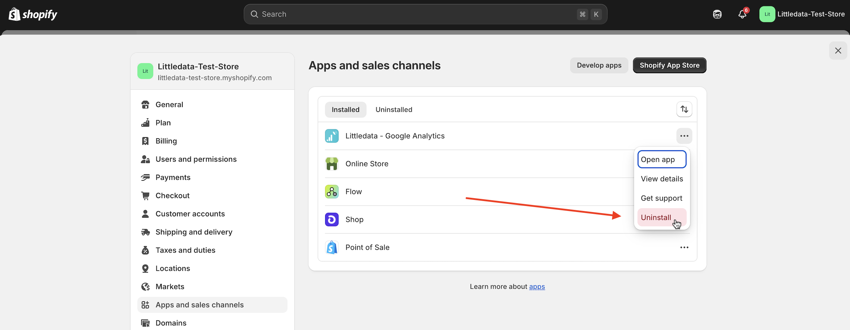Click the Shopify logo

point(33,14)
